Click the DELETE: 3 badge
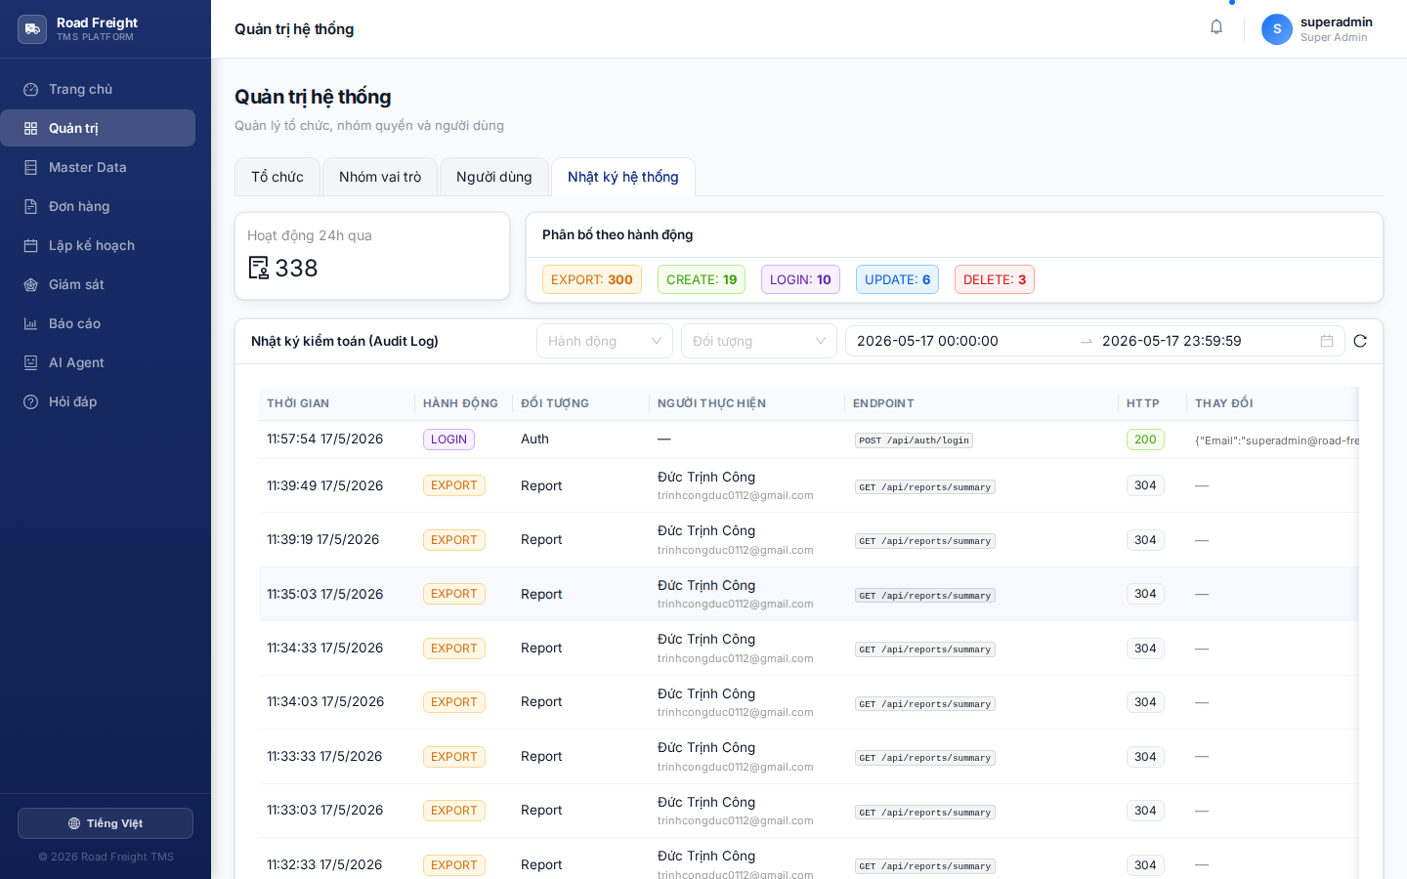The image size is (1407, 879). pos(995,279)
